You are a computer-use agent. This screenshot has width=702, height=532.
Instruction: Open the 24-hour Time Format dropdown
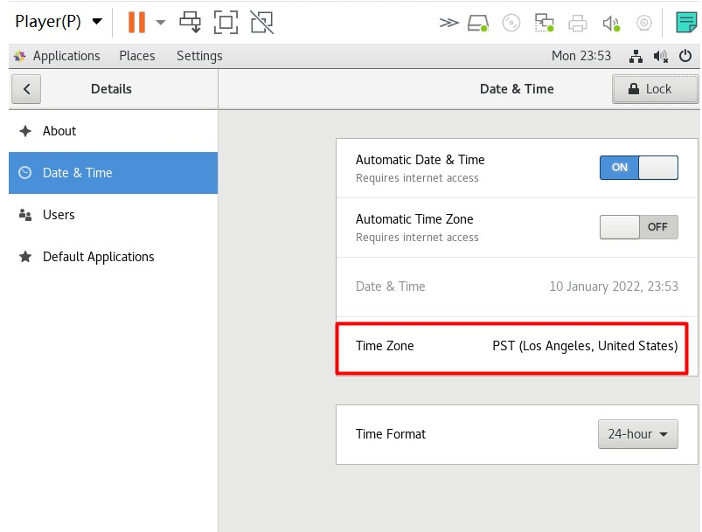point(638,434)
